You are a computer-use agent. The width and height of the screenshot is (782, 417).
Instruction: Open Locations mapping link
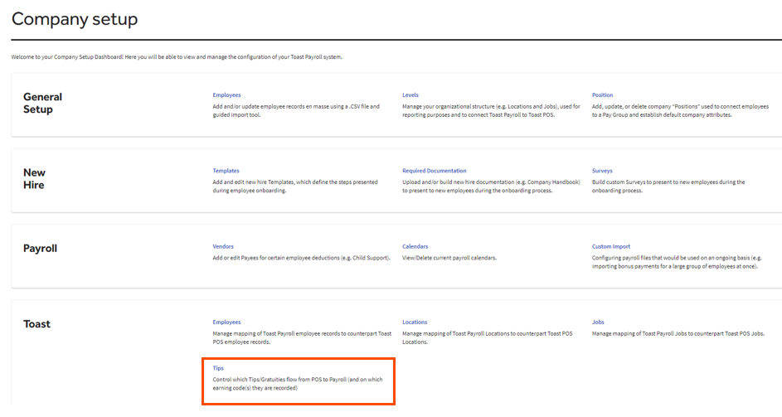coord(415,322)
